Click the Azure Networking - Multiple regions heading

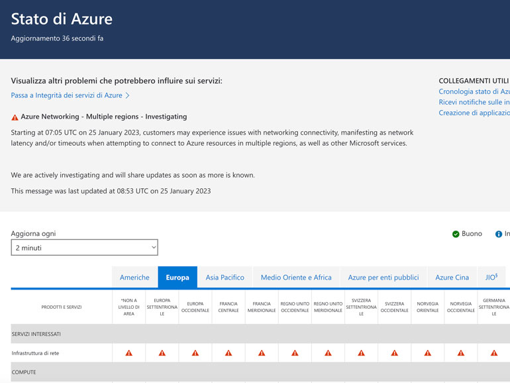point(104,117)
